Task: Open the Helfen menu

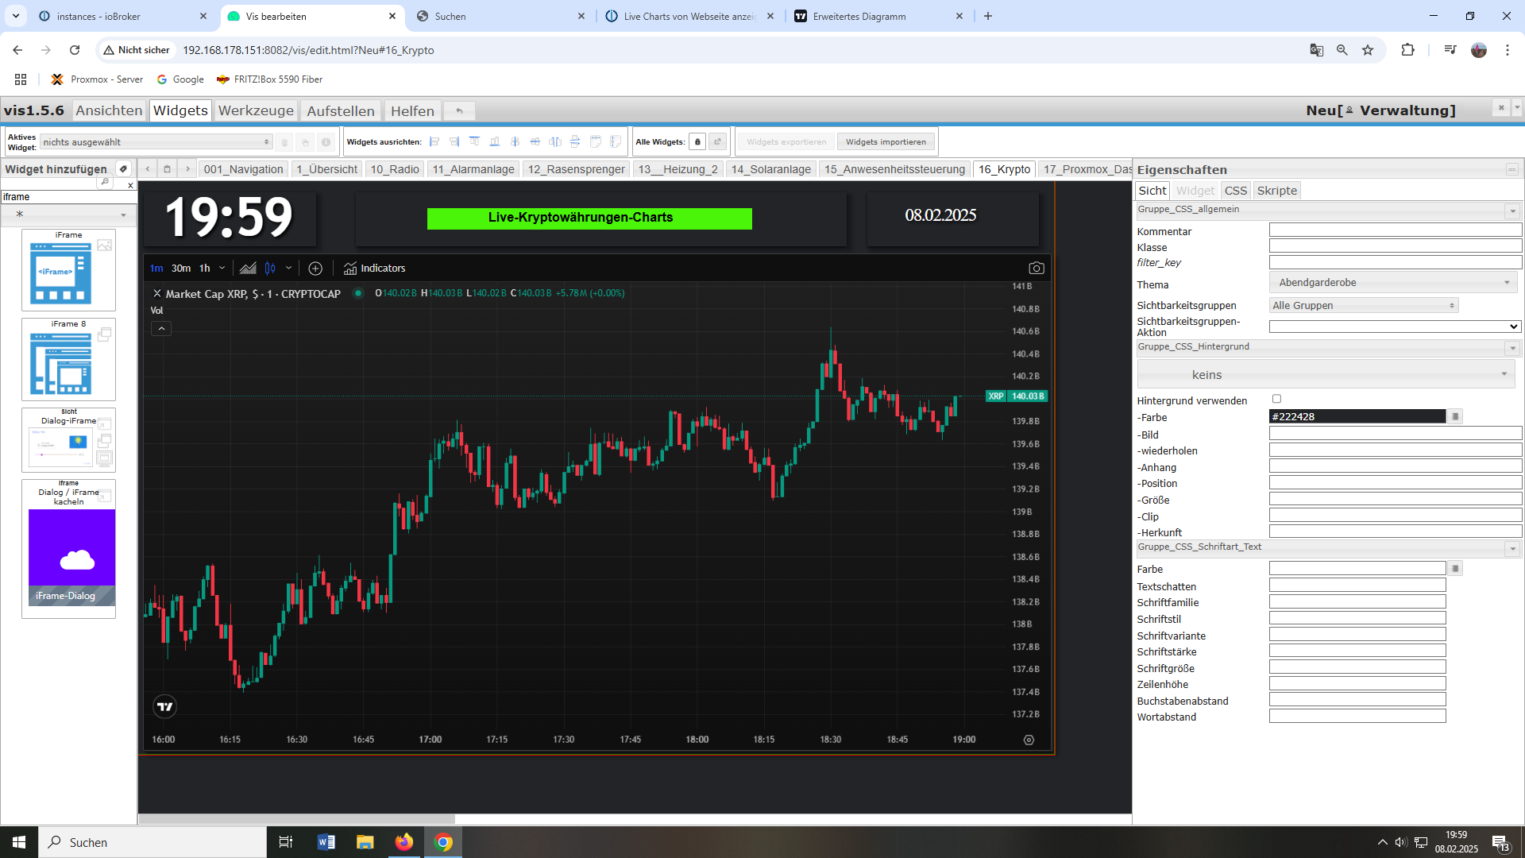Action: click(412, 110)
